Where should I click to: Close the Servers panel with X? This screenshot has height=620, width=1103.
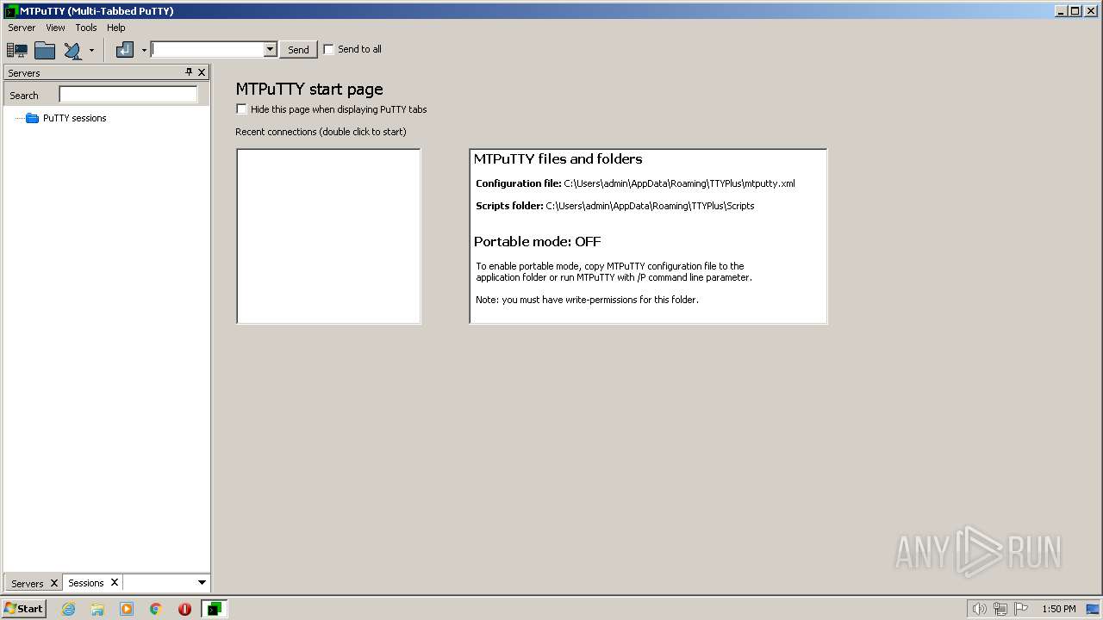click(202, 72)
